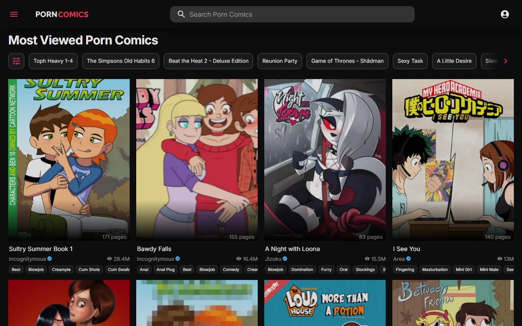Viewport: 522px width, 326px height.
Task: Select the Furry tag under A Night with Loona
Action: [x=326, y=269]
